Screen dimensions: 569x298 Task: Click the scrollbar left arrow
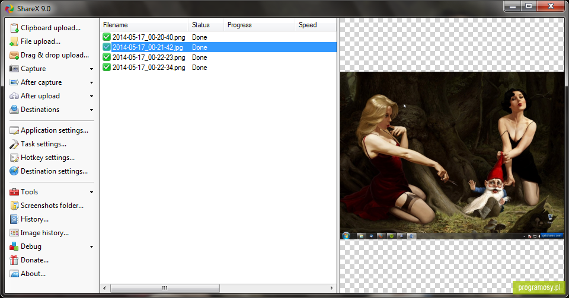(x=105, y=288)
